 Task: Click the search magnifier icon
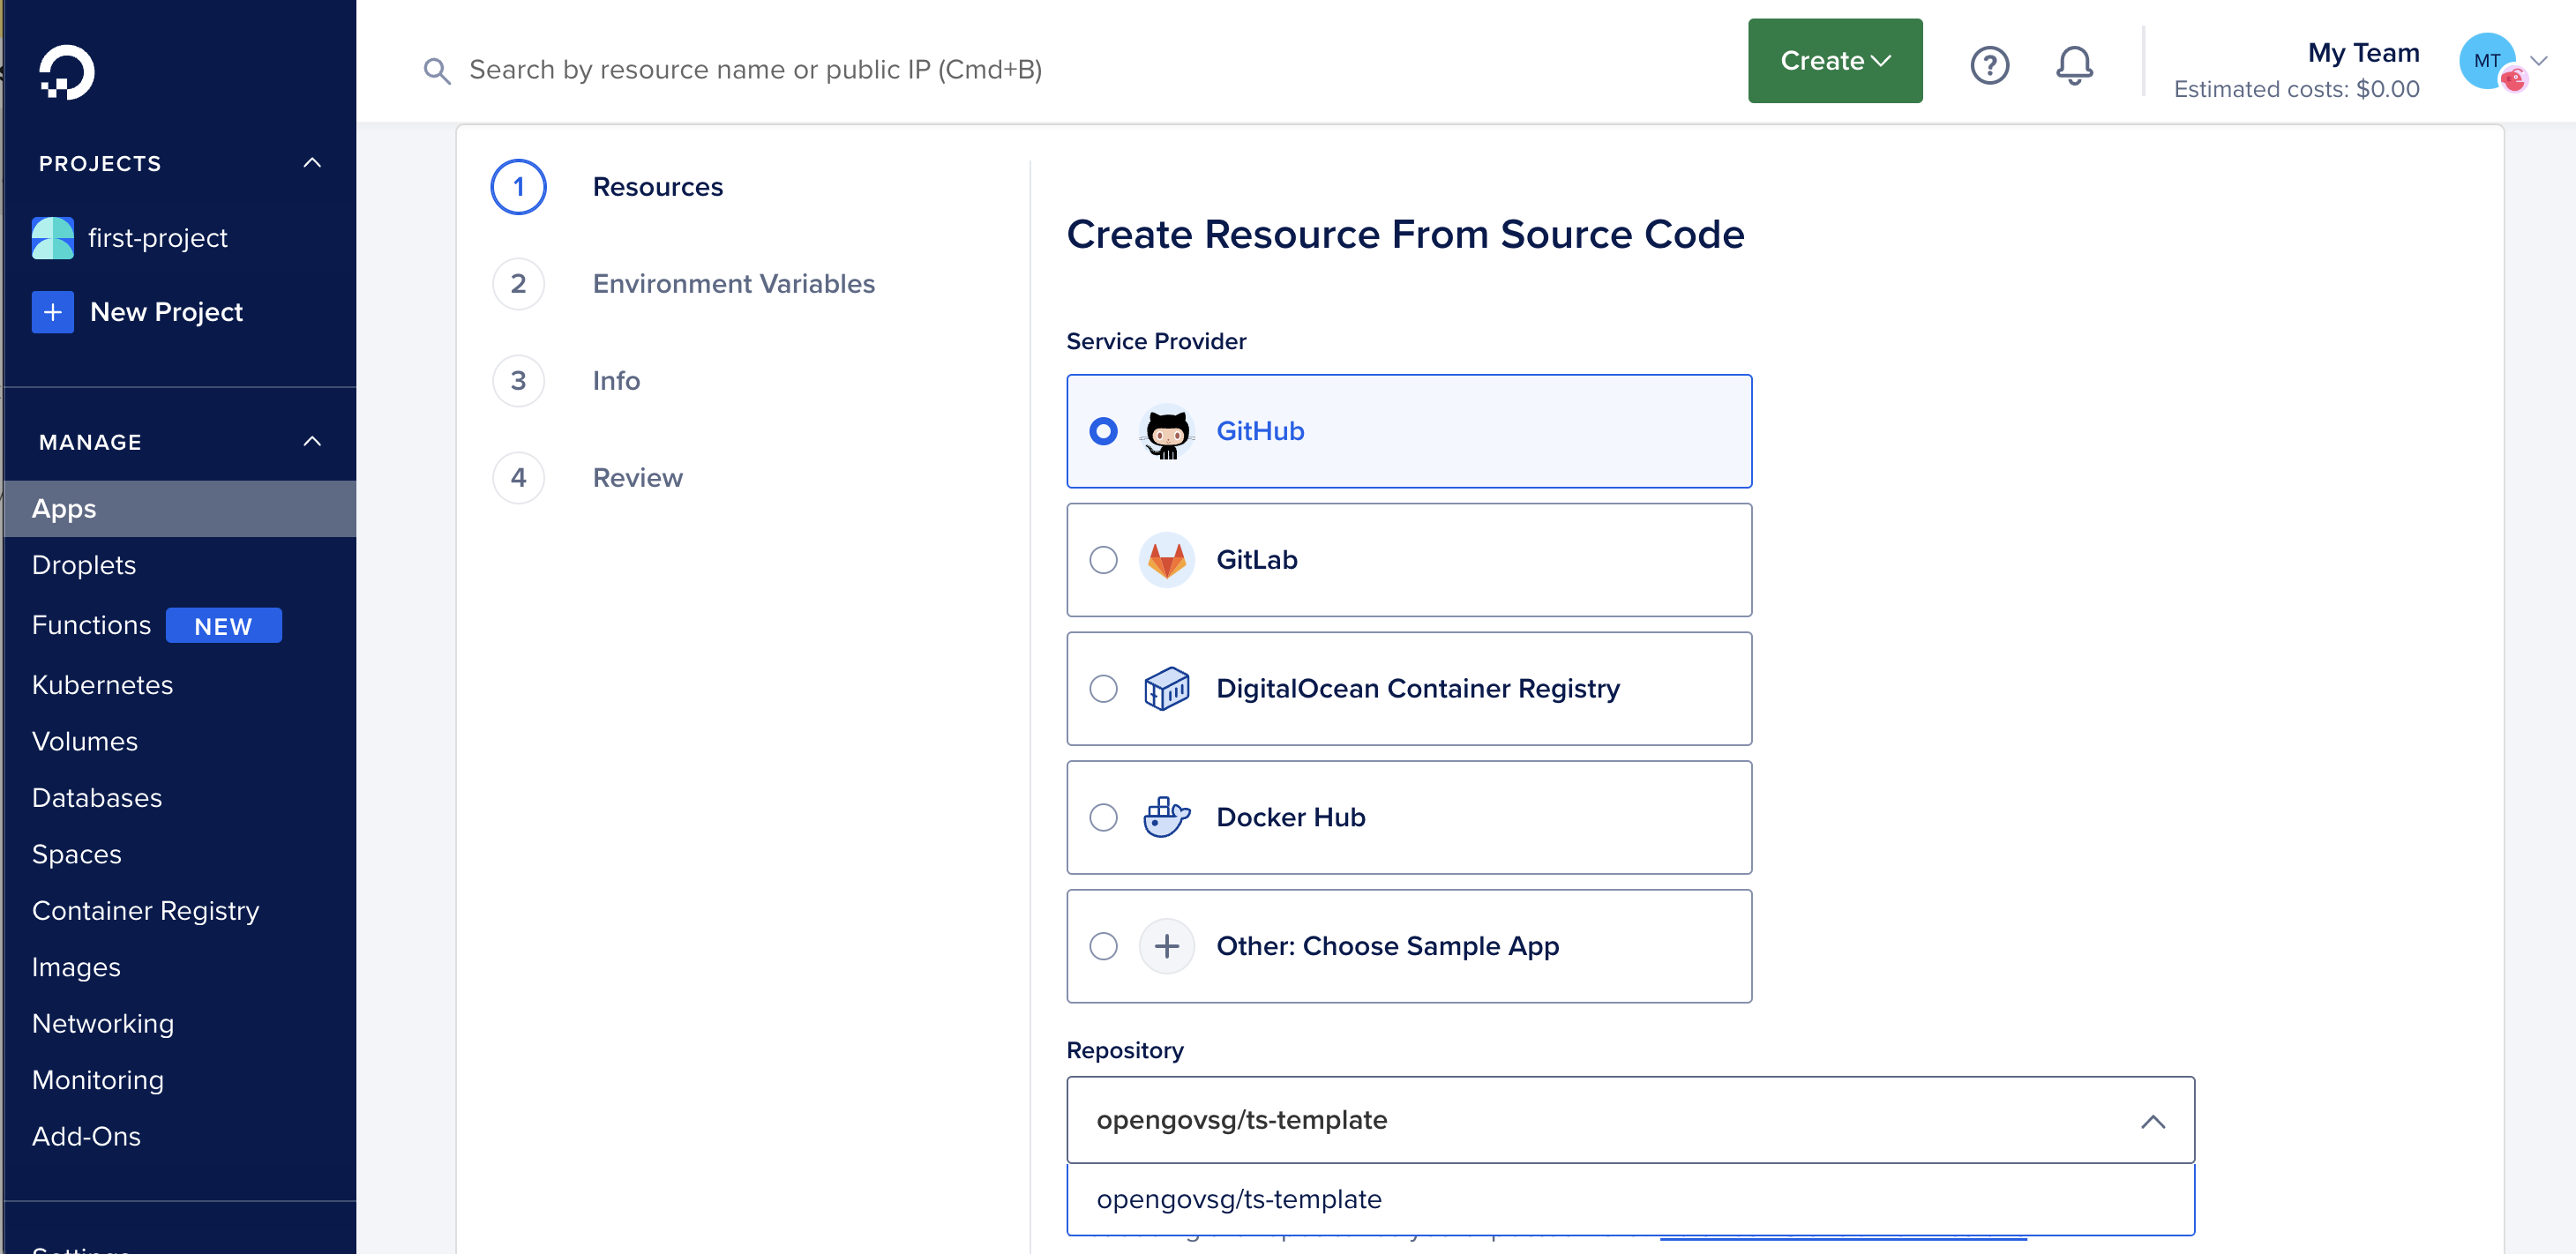click(x=436, y=70)
